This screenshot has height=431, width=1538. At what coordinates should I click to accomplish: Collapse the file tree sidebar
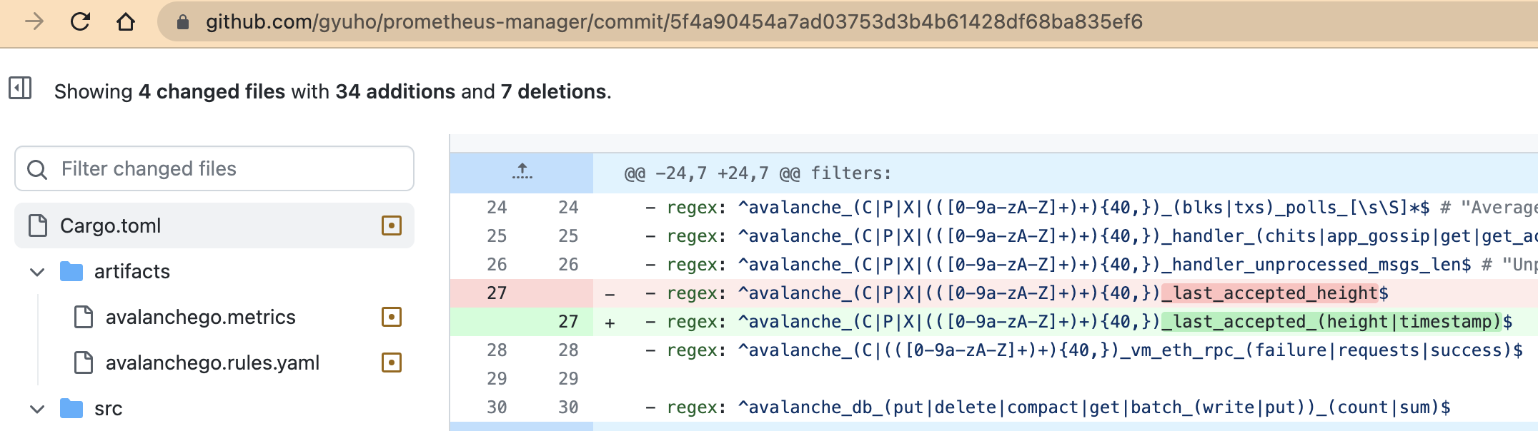coord(20,88)
